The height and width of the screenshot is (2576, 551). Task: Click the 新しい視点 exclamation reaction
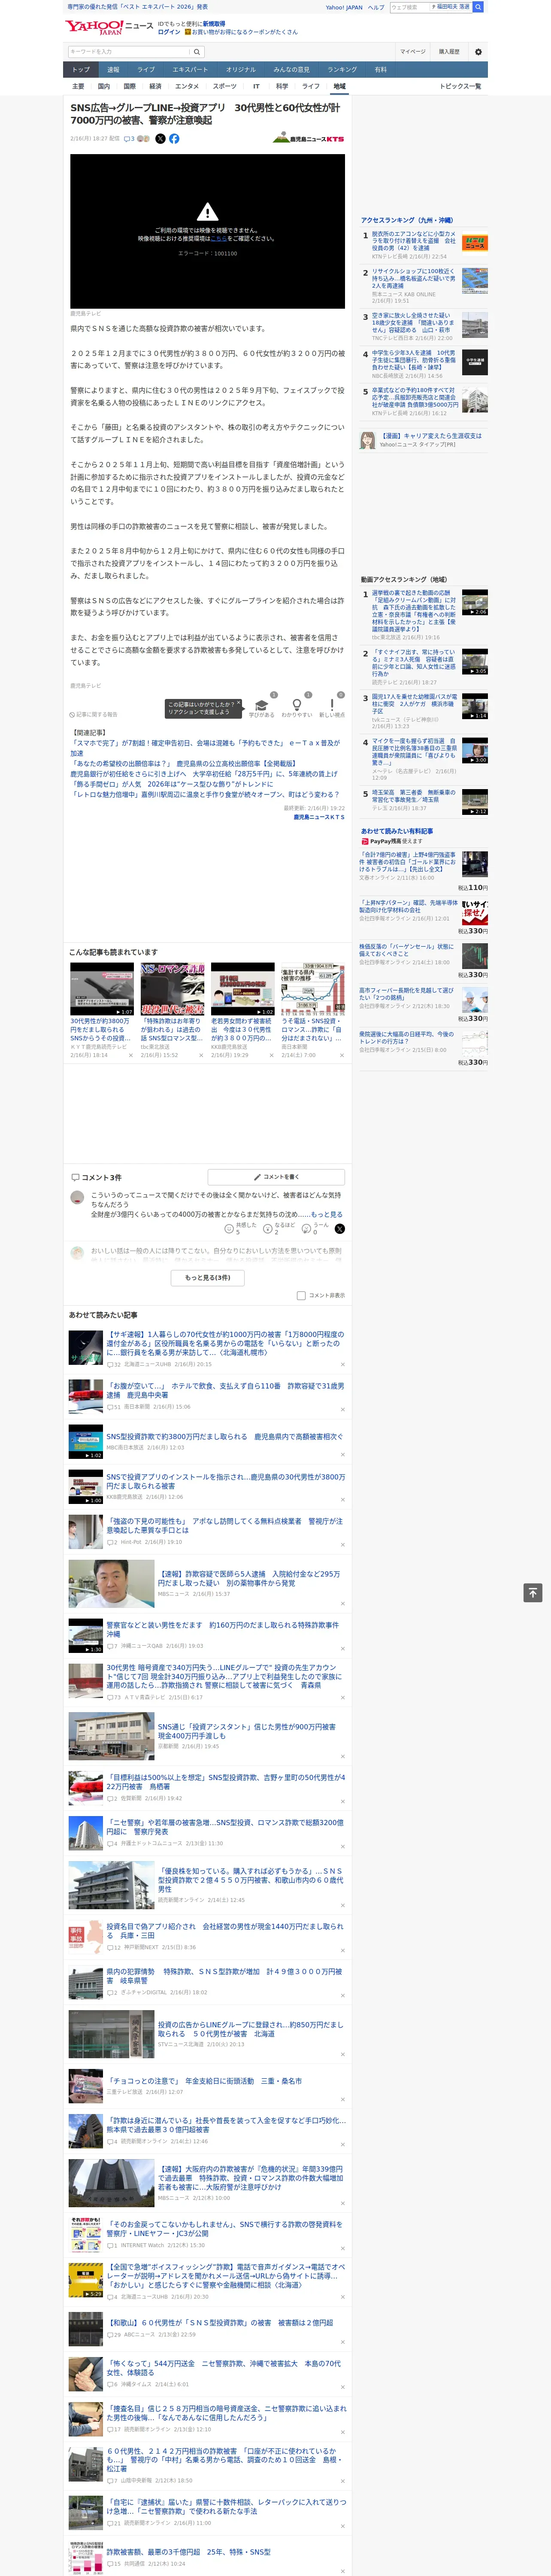tap(332, 705)
